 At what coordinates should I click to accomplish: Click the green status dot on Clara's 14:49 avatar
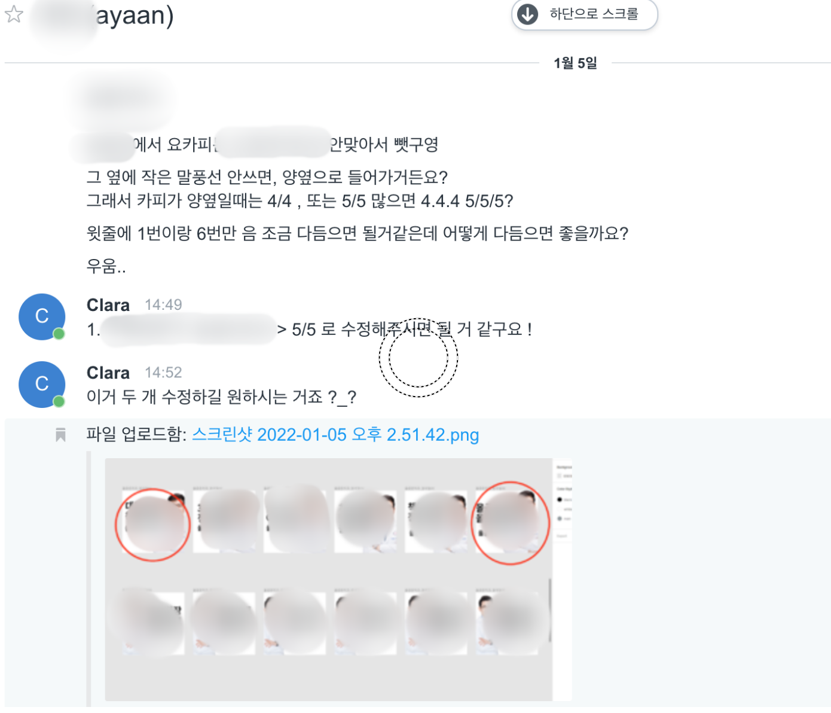[x=59, y=334]
